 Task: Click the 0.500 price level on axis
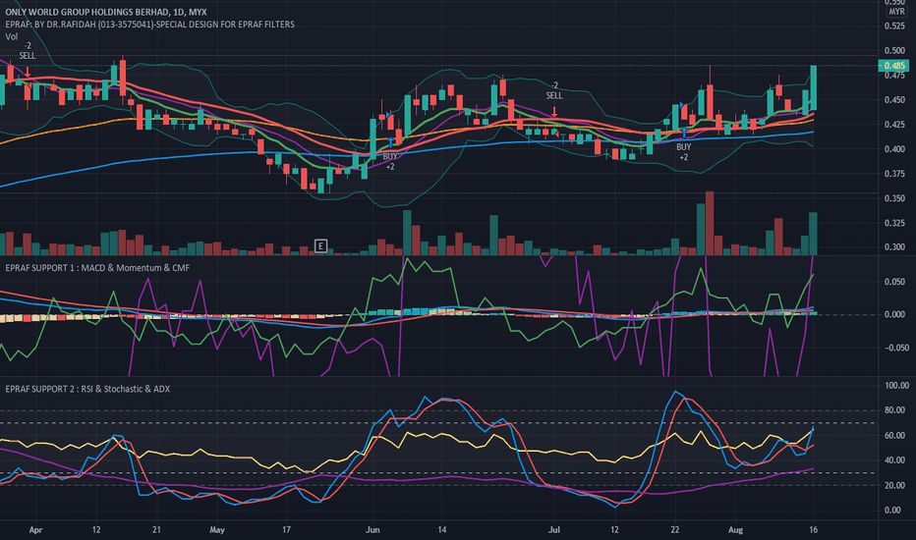coord(894,51)
